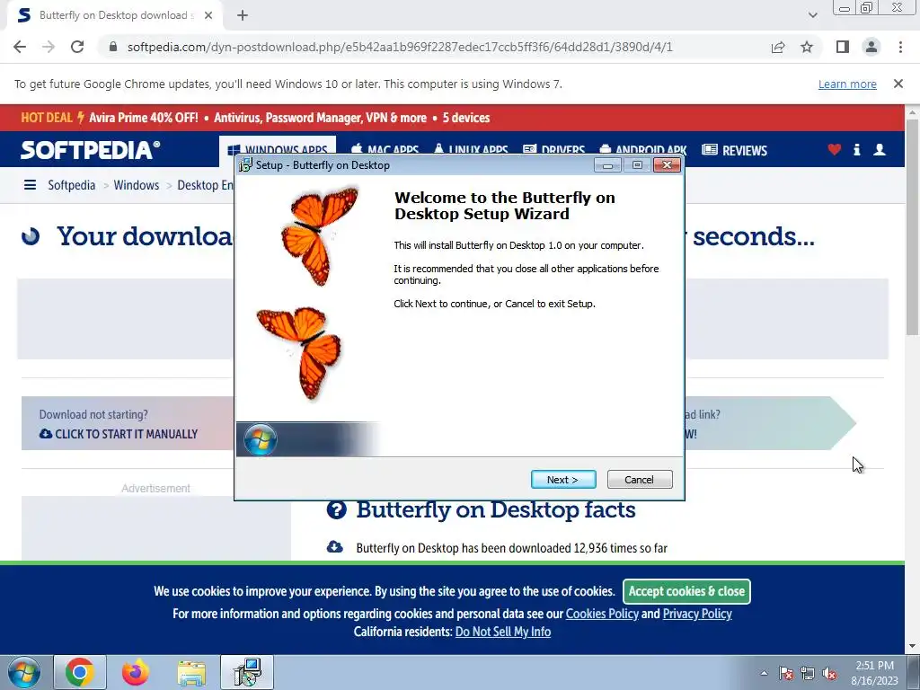Click the setup dialog title bar icon
Image resolution: width=920 pixels, height=690 pixels.
[246, 165]
